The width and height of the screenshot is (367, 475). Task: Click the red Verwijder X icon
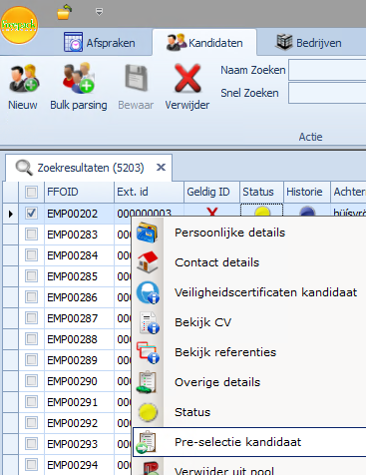[187, 78]
